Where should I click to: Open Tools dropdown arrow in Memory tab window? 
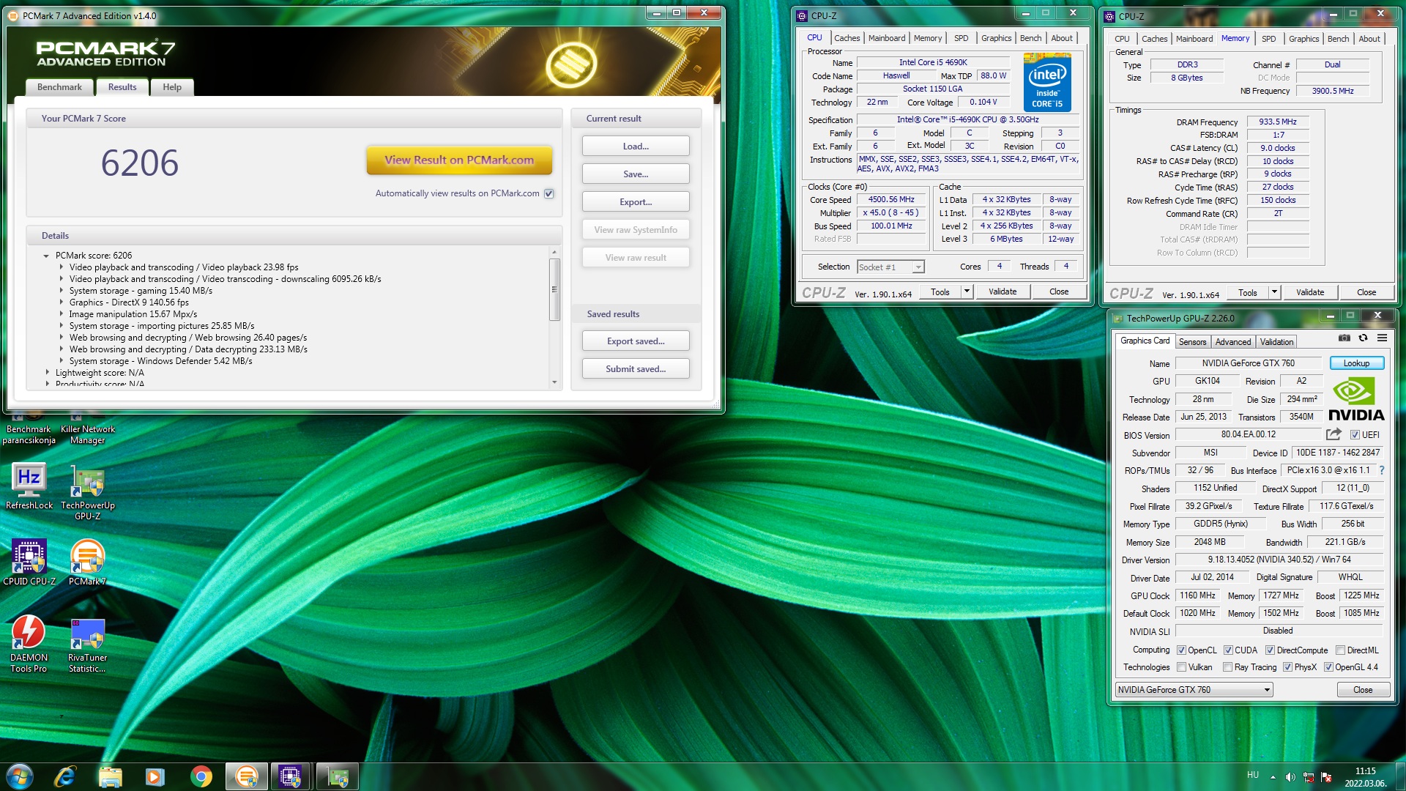click(x=1274, y=292)
